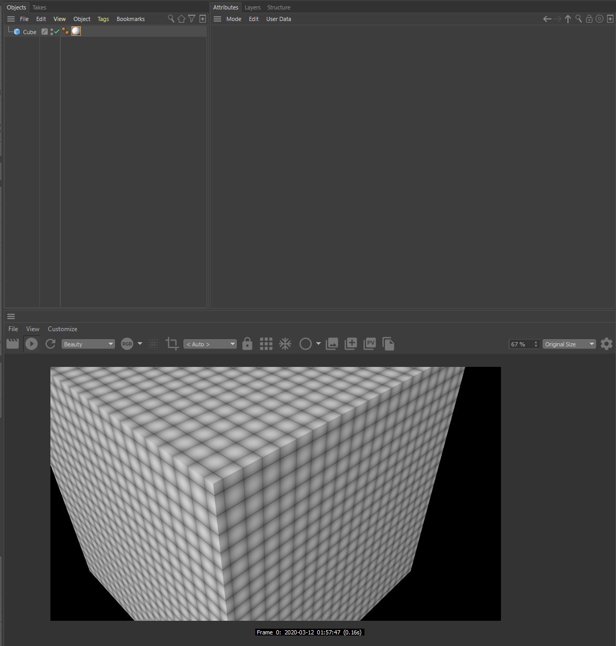The height and width of the screenshot is (646, 616).
Task: Expand the RGB channel dropdown arrow
Action: point(140,344)
